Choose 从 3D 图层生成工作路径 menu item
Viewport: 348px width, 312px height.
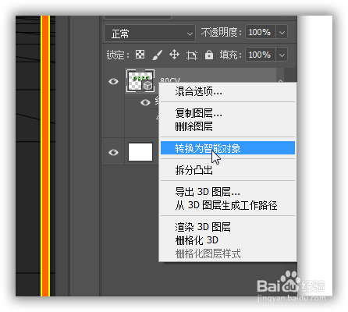[x=228, y=205]
